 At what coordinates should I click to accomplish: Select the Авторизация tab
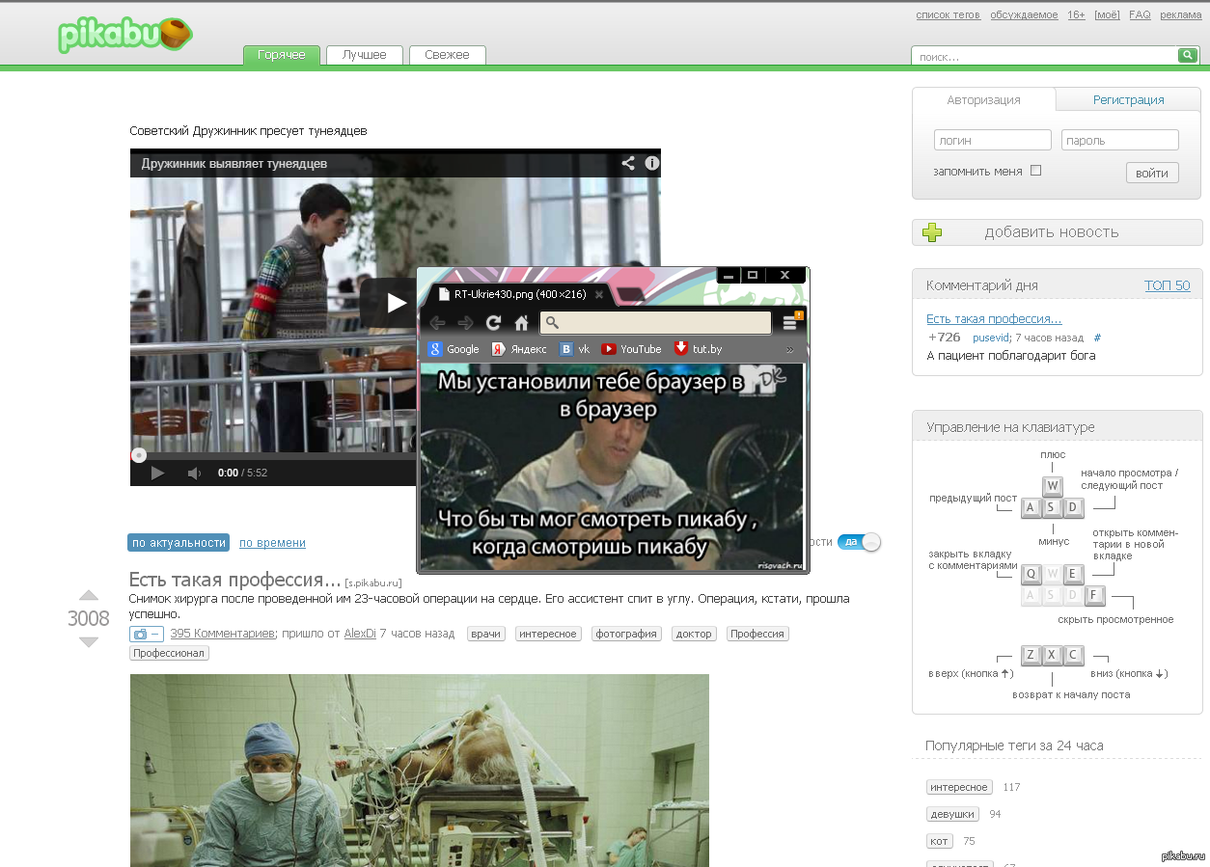[x=983, y=99]
